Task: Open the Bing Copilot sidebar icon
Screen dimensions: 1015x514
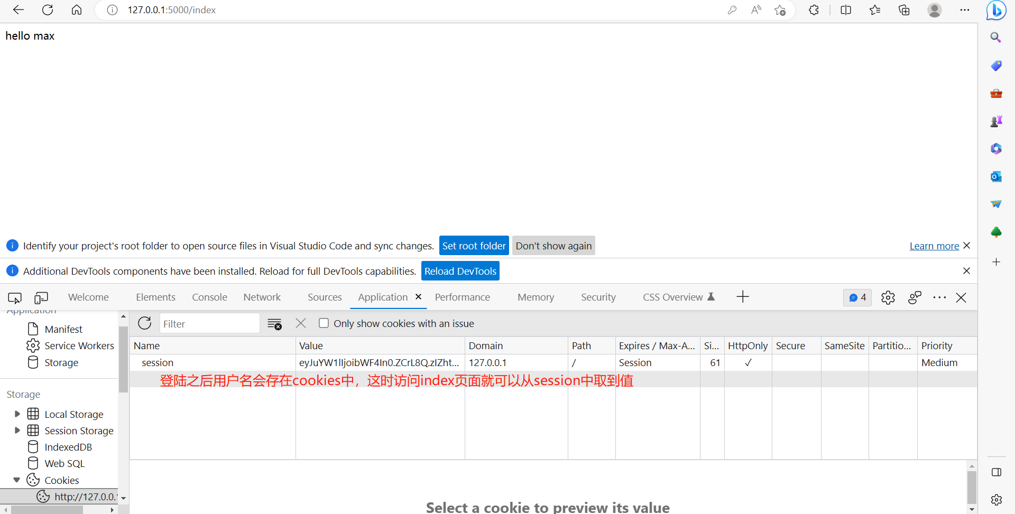Action: point(996,11)
